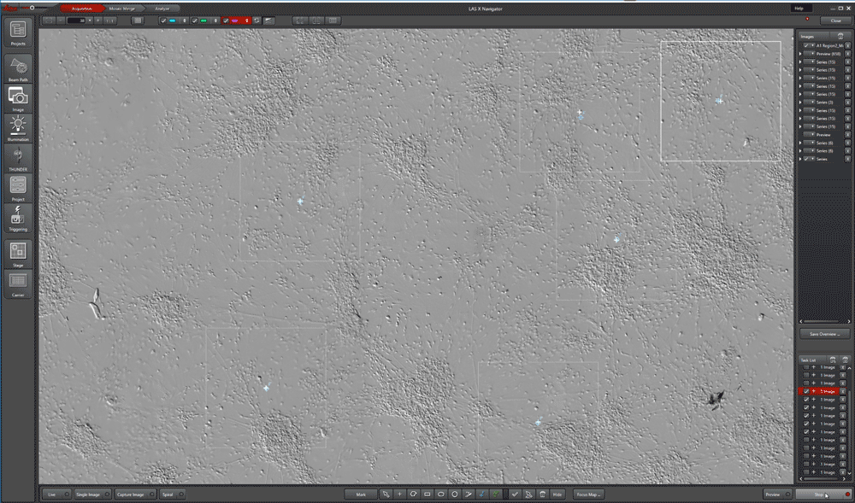The height and width of the screenshot is (503, 855).
Task: Open the Illumination settings
Action: (x=18, y=128)
